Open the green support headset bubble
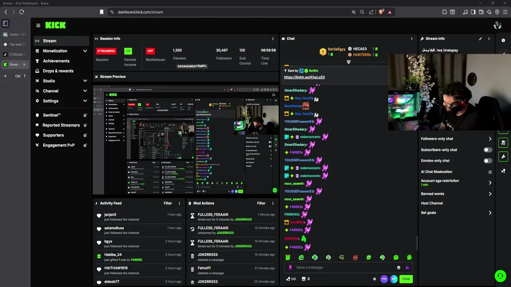Image resolution: width=511 pixels, height=287 pixels. [x=500, y=275]
